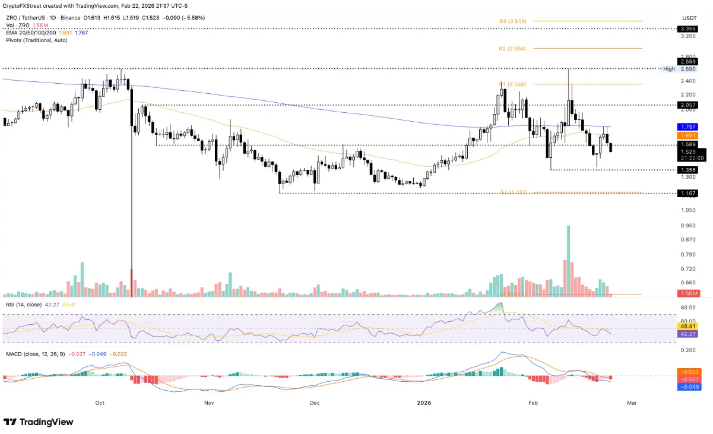Click the current price 1.523 label
Image resolution: width=713 pixels, height=434 pixels.
point(689,152)
